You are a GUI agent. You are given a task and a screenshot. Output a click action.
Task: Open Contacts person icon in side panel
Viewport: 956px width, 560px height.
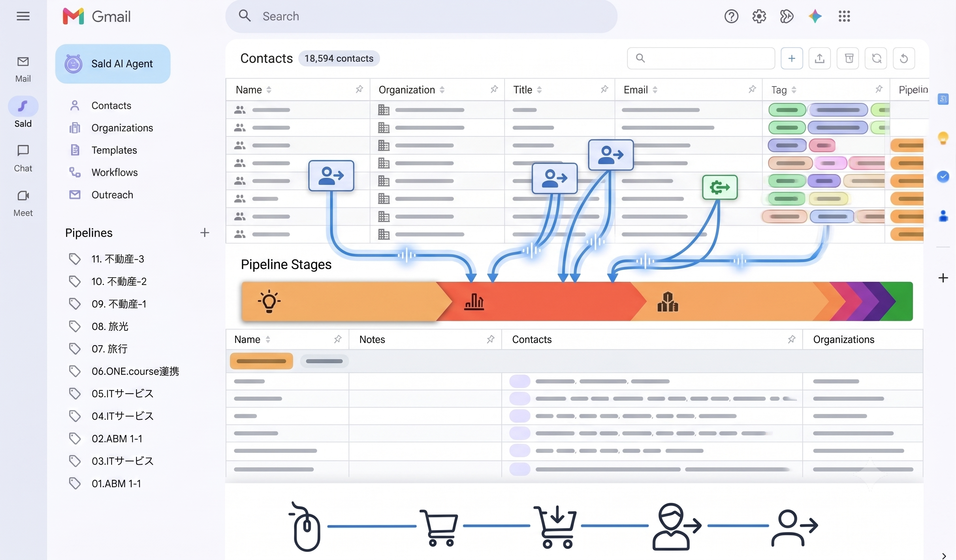point(943,216)
